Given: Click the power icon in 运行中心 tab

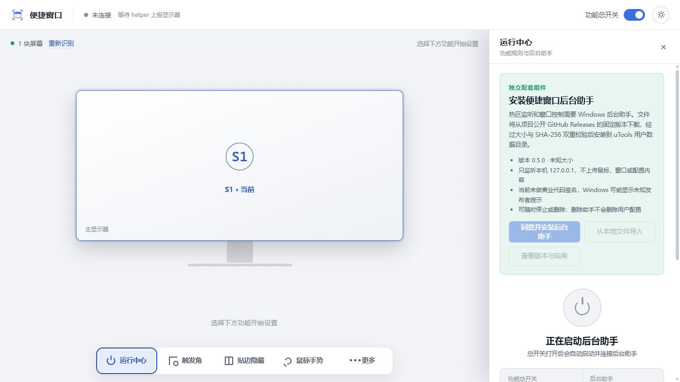Looking at the screenshot, I should (x=111, y=361).
